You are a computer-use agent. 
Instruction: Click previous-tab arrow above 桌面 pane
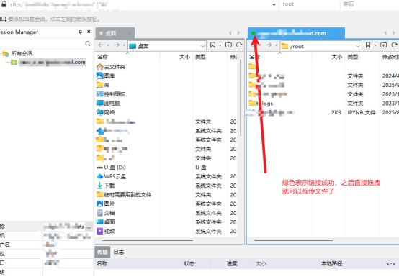[x=230, y=33]
